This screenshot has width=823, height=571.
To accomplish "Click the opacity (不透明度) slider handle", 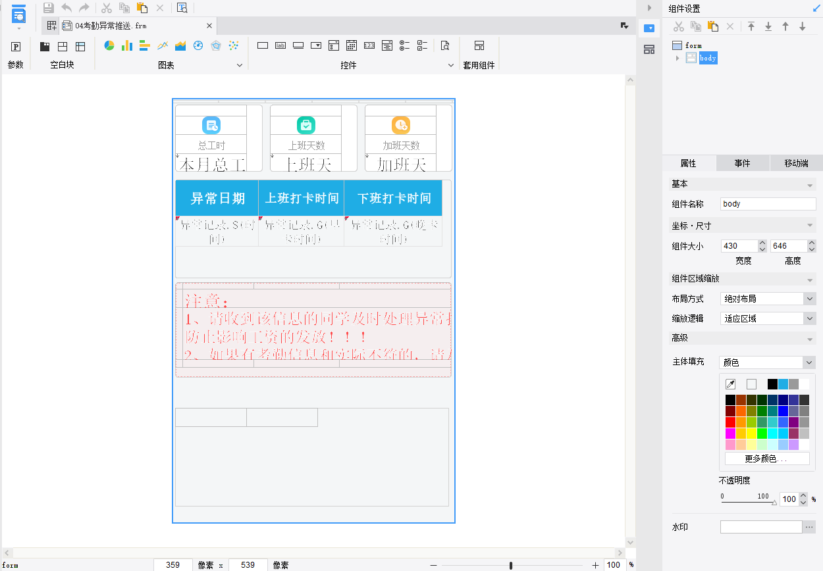I will point(774,502).
